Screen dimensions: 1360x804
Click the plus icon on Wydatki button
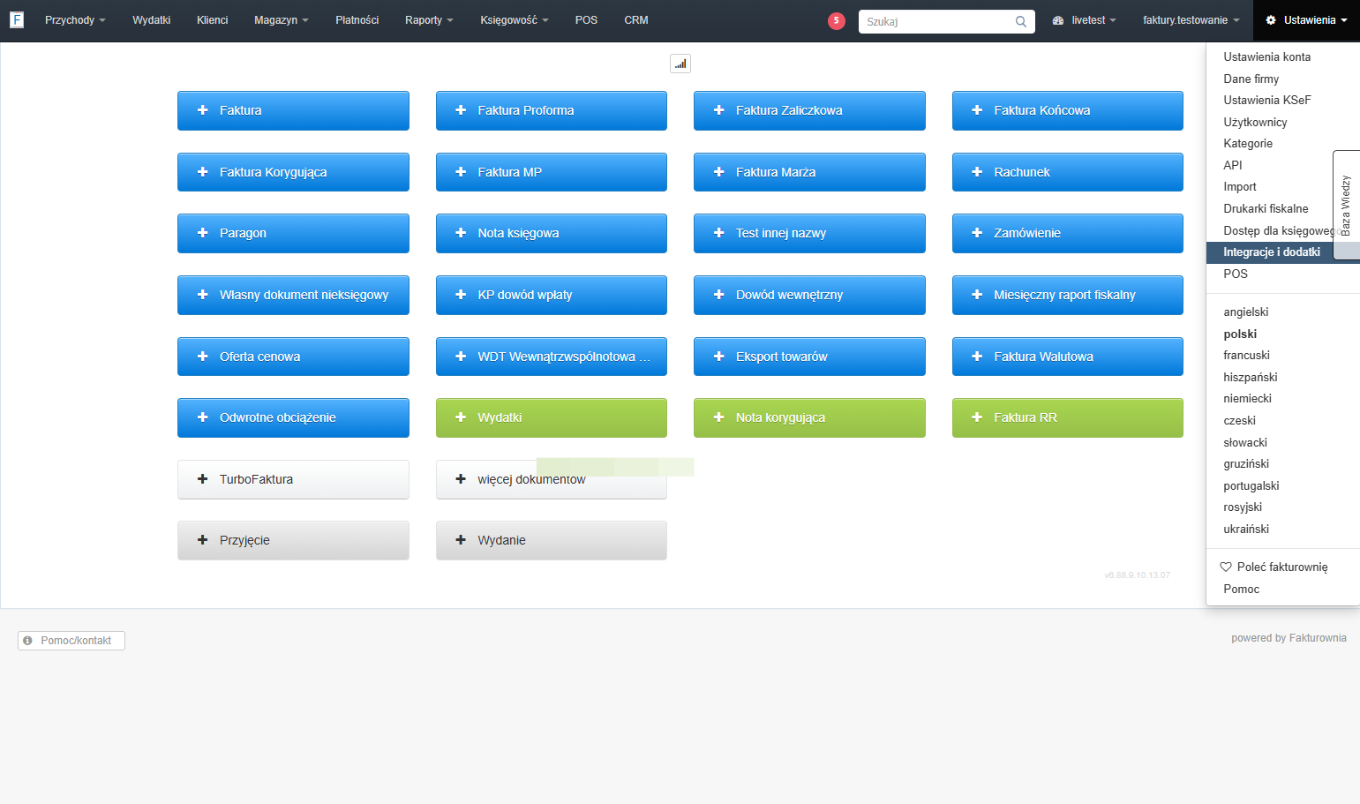(x=461, y=417)
